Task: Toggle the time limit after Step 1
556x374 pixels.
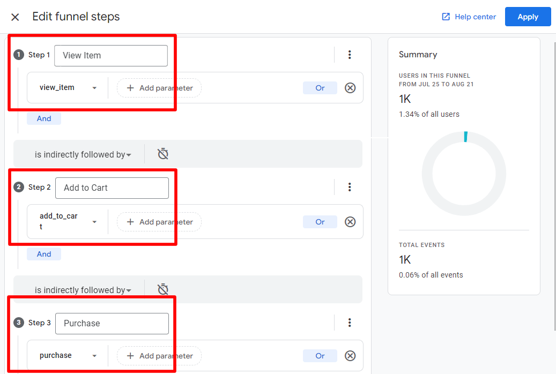Action: [163, 154]
